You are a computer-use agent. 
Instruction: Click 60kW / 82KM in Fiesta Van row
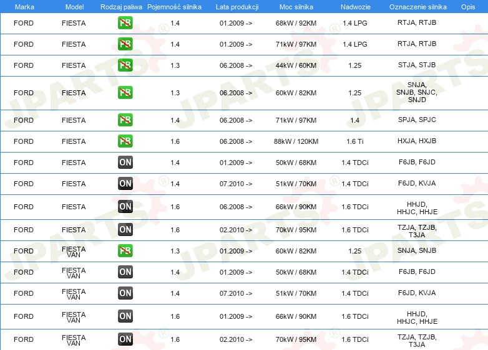296,251
